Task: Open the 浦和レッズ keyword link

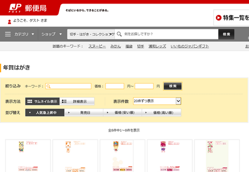Action: click(157, 46)
